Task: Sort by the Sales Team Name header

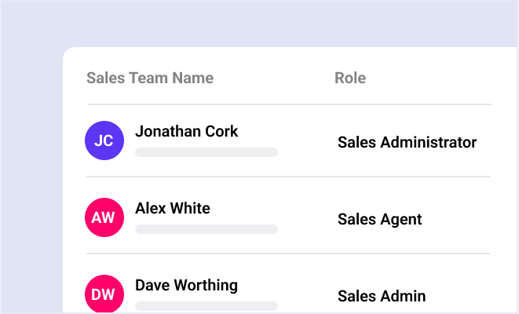Action: point(150,78)
